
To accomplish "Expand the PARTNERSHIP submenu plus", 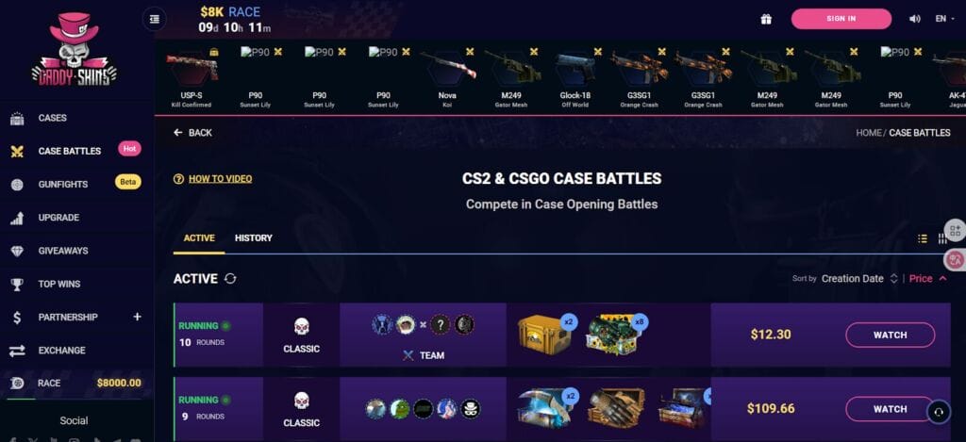I will pyautogui.click(x=137, y=317).
